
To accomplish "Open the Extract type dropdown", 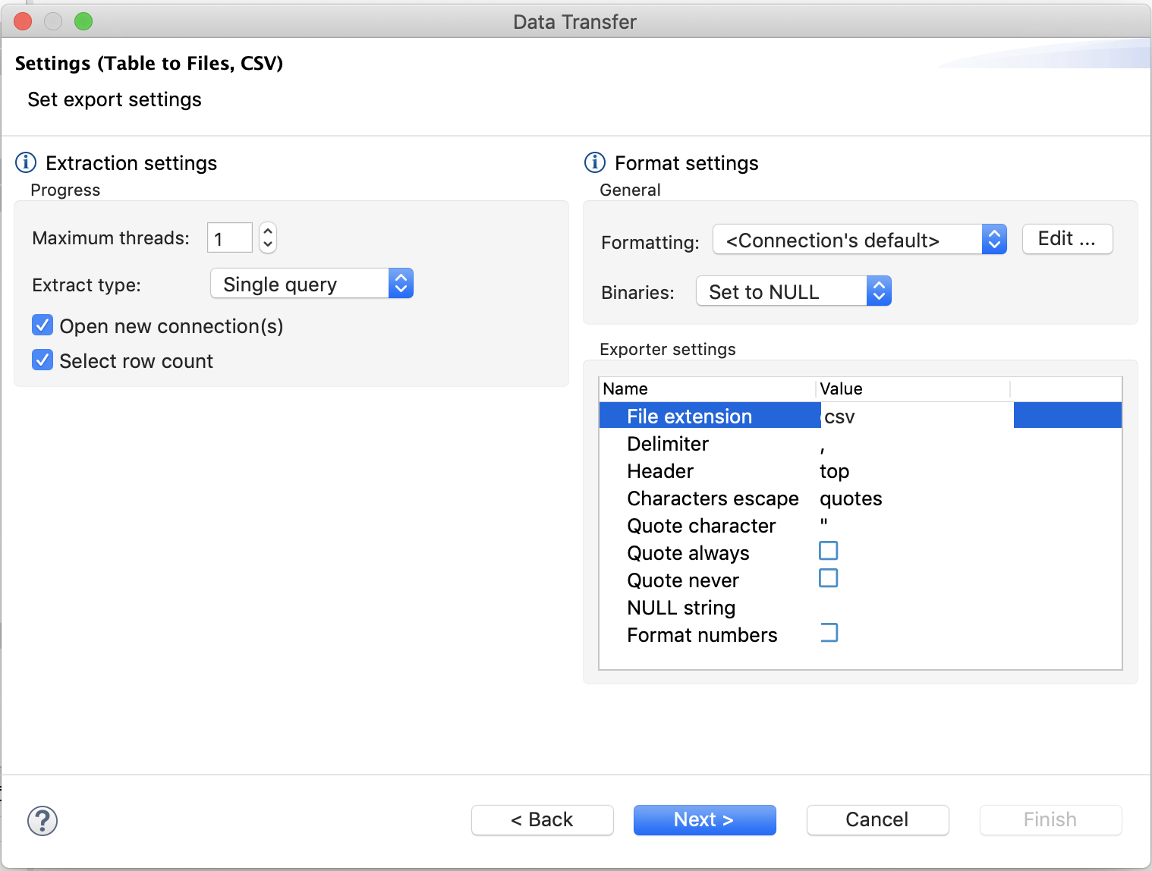I will click(312, 284).
